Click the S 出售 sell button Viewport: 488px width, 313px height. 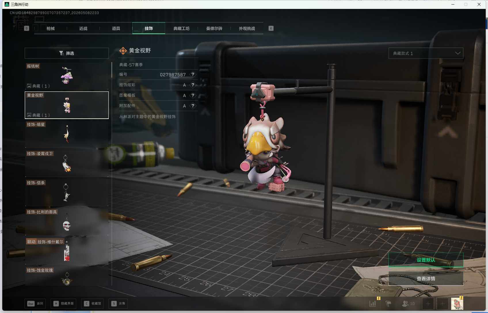[x=118, y=304]
